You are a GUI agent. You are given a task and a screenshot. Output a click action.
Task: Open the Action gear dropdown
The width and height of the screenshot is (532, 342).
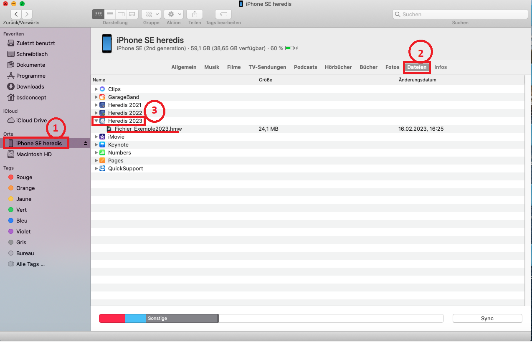173,14
